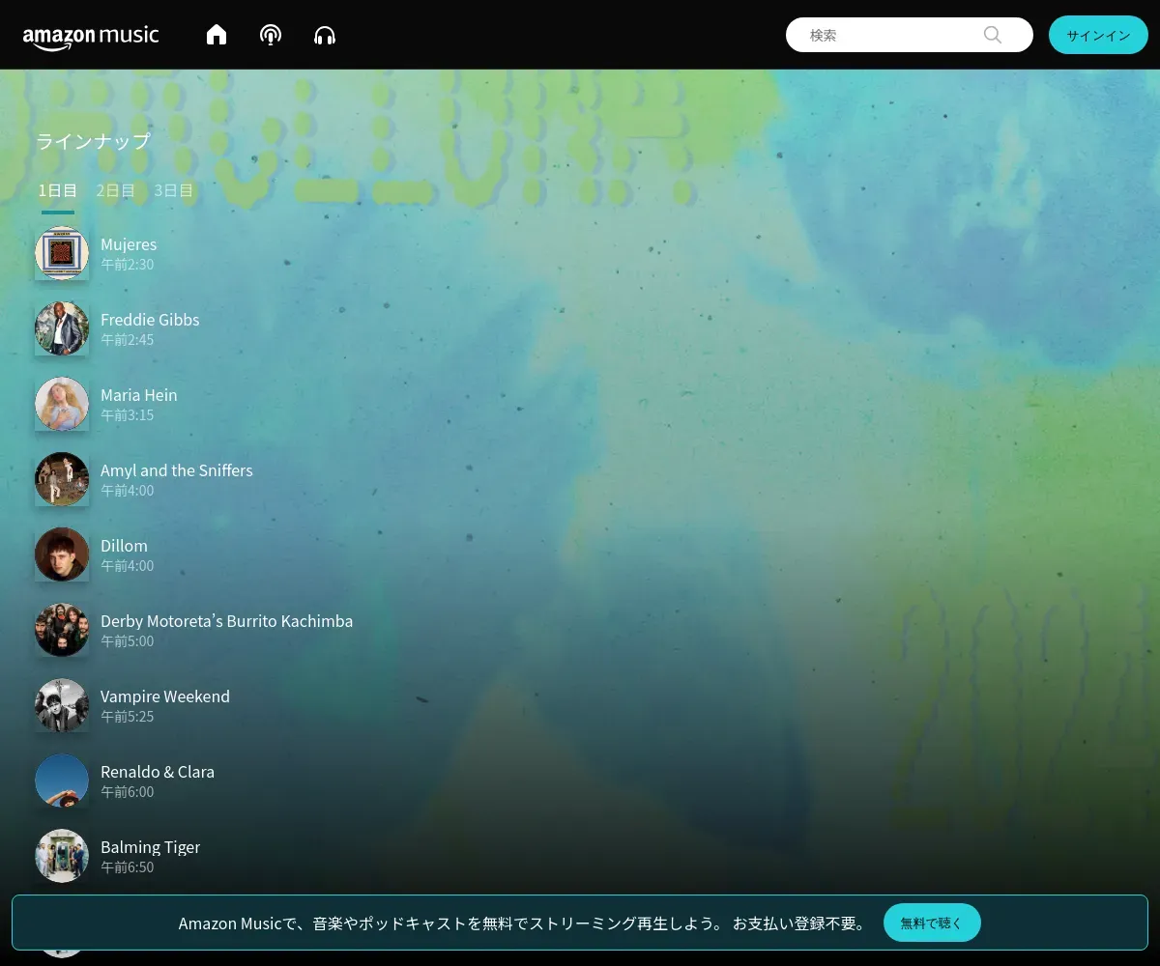The height and width of the screenshot is (966, 1160).
Task: Open Library via headphones icon
Action: [325, 35]
